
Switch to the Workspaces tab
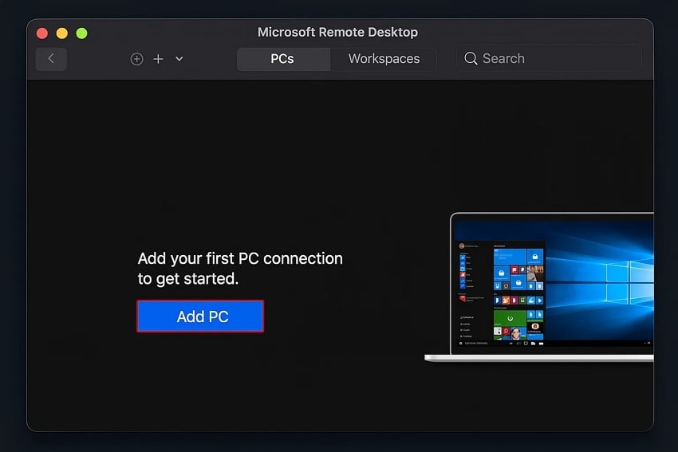(x=384, y=59)
